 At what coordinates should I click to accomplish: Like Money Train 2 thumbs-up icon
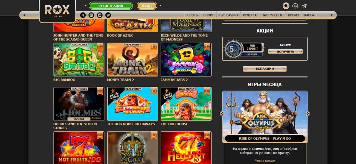154,46
